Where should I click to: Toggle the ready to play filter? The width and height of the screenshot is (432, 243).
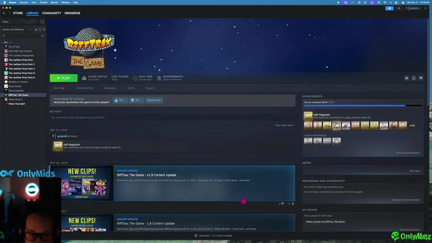(x=44, y=29)
